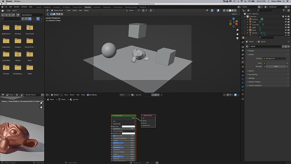Hide Cube in viewport via eye icon
Screen dimensions: 291x164
click(286, 22)
